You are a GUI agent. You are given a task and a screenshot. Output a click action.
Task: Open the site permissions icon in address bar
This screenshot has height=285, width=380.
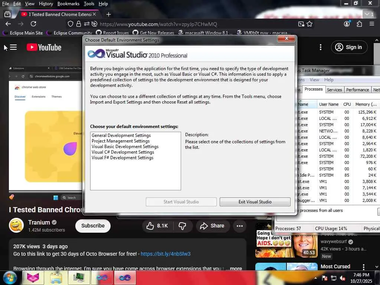tap(86, 24)
